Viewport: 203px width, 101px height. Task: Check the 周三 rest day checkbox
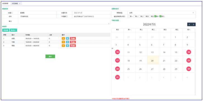pos(139,16)
